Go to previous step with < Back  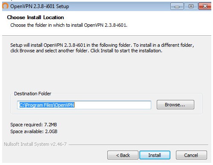click(123, 155)
